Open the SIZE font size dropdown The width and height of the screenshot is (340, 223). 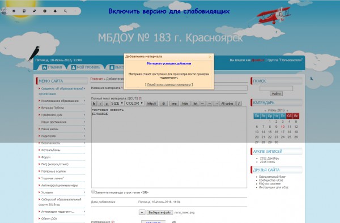pyautogui.click(x=117, y=104)
